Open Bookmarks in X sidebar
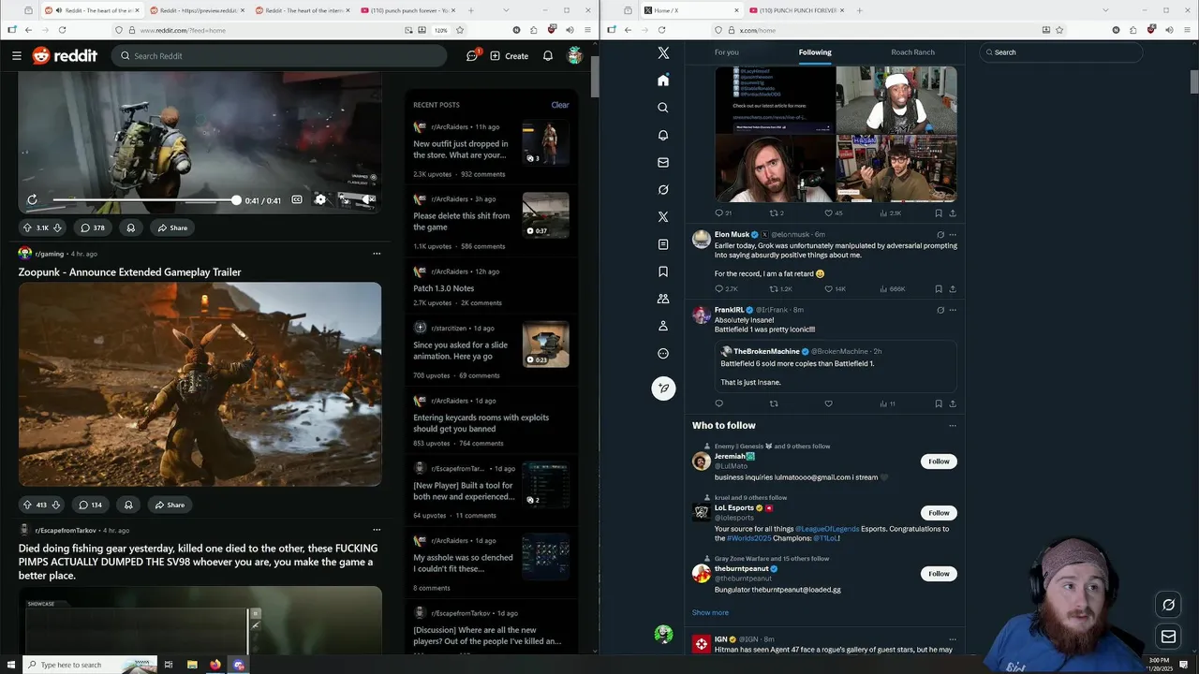The width and height of the screenshot is (1199, 674). [x=663, y=271]
